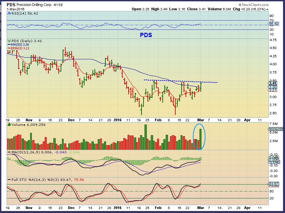Click the -0.20 MACD axis label
This screenshot has width=285, height=213.
coord(273,171)
